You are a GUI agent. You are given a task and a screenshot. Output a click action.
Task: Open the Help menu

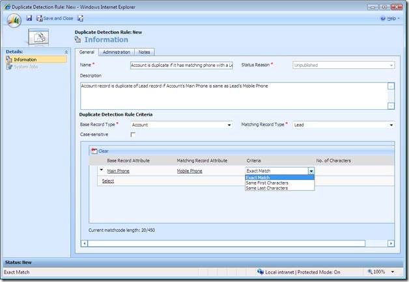(389, 18)
